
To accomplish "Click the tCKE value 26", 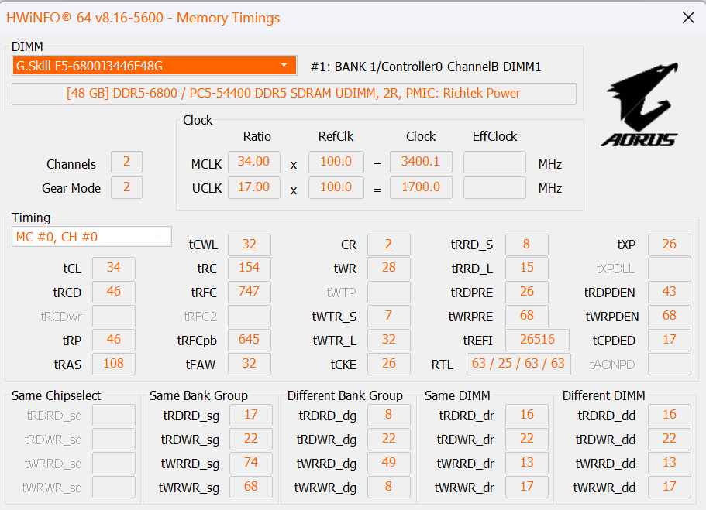I will click(389, 364).
